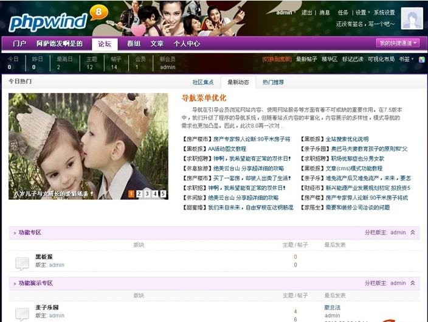Open 系统设置
428x322 pixels.
384,13
